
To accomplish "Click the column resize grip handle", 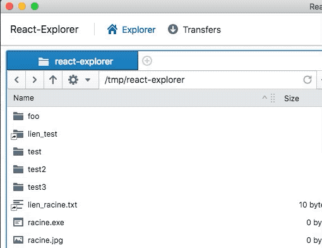I will point(273,98).
